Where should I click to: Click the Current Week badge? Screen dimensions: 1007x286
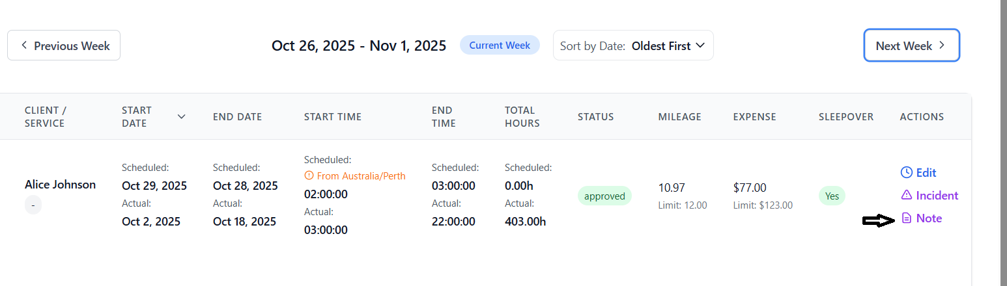500,45
